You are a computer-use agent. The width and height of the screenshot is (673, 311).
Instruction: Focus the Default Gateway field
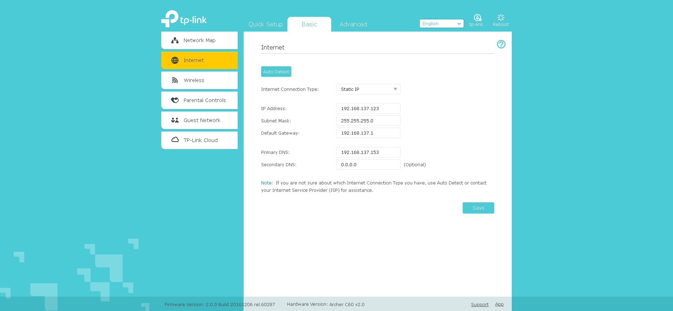click(368, 133)
